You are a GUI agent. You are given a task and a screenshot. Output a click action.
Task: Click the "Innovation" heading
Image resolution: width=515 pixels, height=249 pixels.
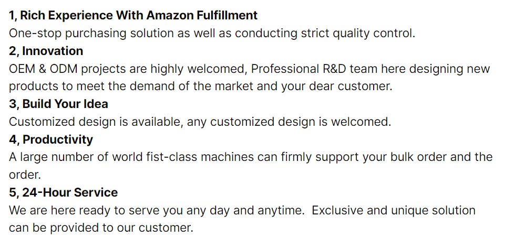coord(53,51)
